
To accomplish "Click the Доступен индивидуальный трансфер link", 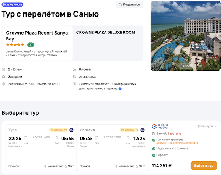I will pyautogui.click(x=176, y=143).
